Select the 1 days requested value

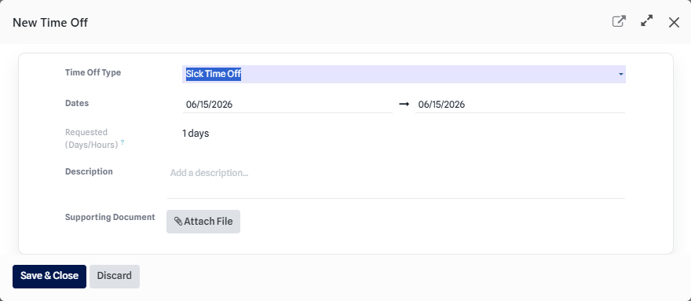tap(196, 134)
